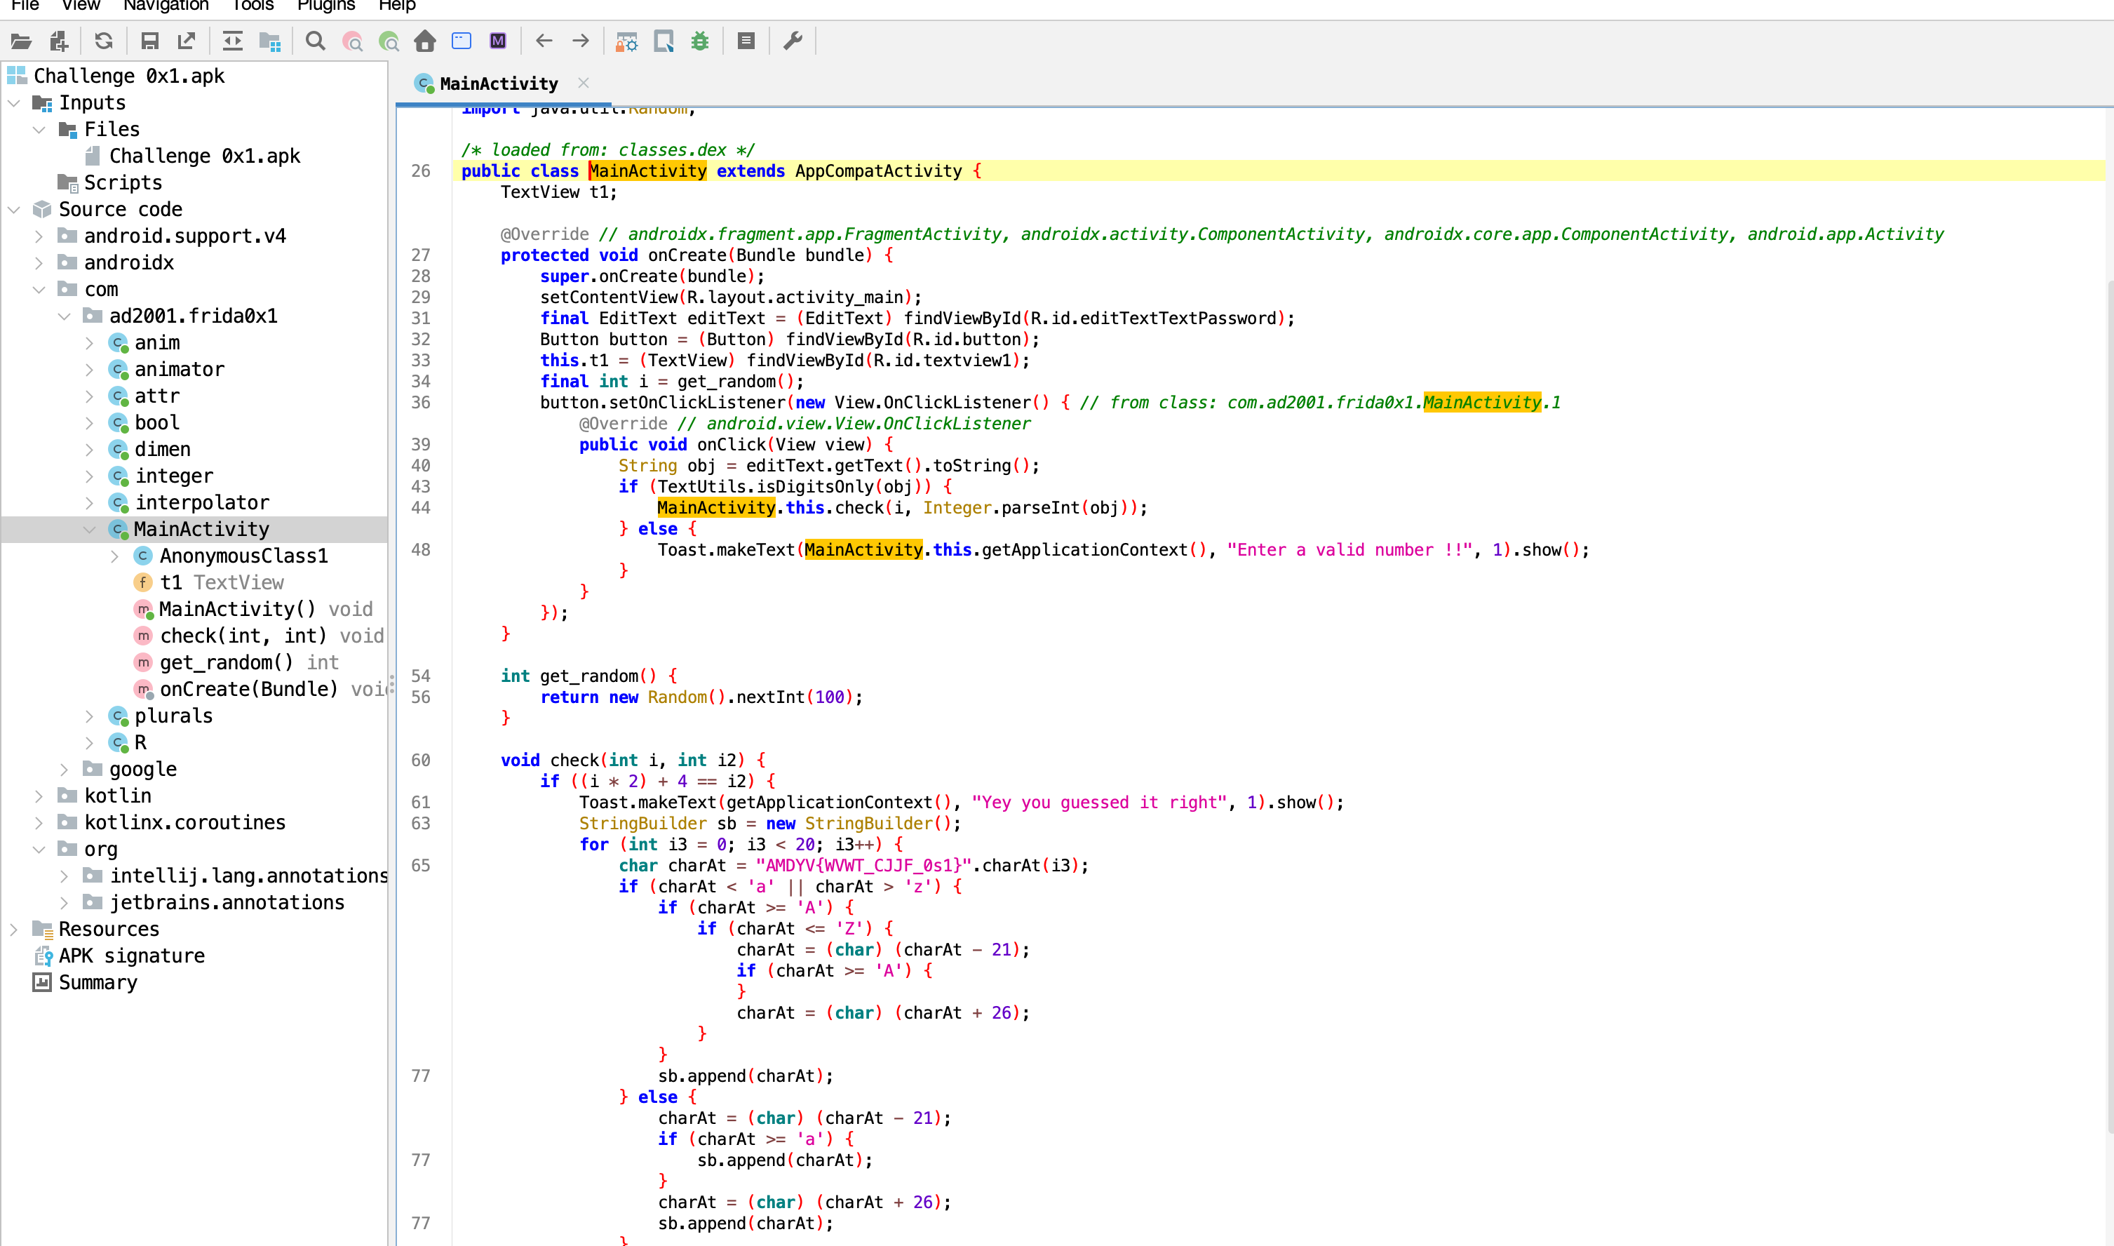Viewport: 2114px width, 1246px height.
Task: Open the Plugins menu
Action: coord(325,6)
